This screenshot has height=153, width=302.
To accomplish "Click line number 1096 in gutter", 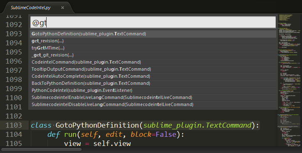I will (x=14, y=61).
